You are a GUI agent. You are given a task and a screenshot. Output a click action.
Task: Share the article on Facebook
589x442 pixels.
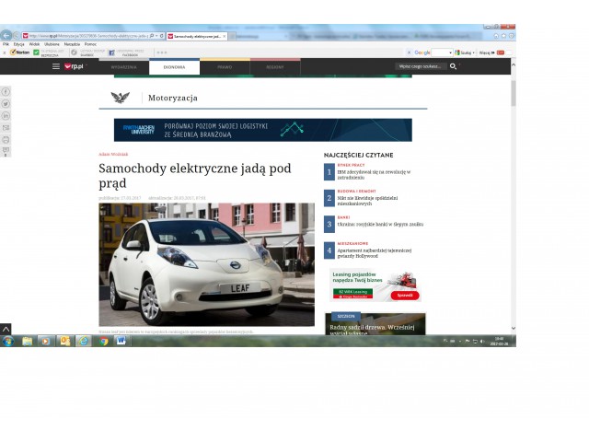6,92
